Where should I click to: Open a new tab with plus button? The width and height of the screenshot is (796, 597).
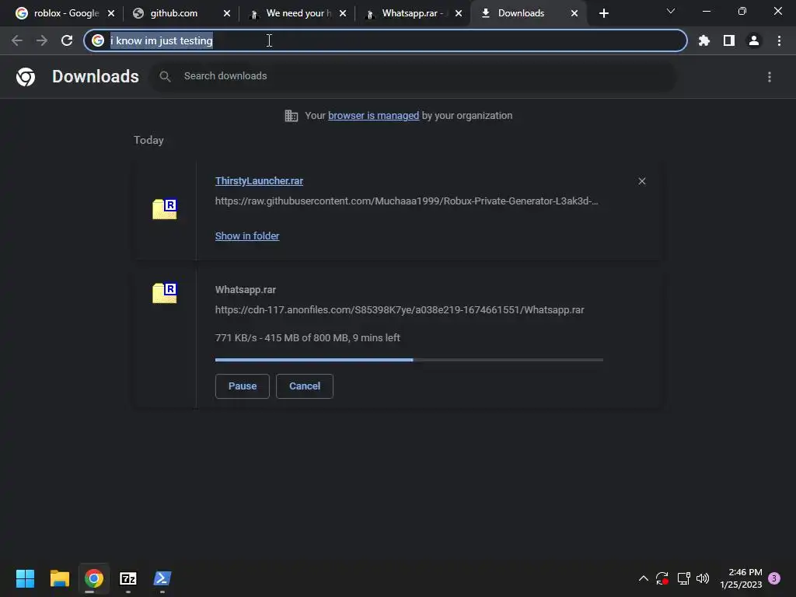(x=603, y=13)
